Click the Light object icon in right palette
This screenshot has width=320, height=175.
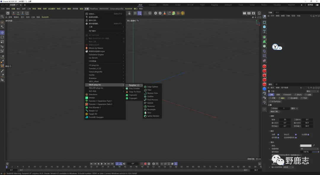[264, 102]
